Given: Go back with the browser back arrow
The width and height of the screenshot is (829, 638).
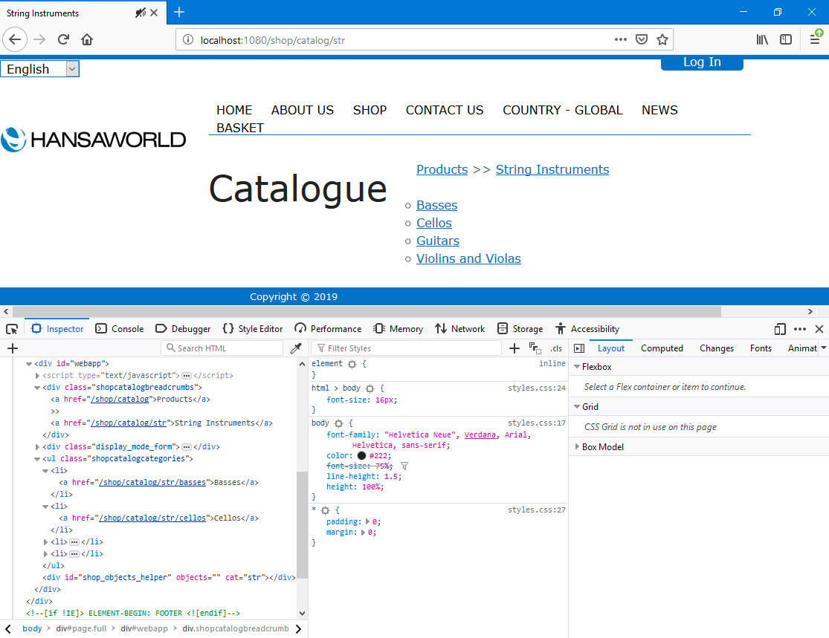Looking at the screenshot, I should click(x=15, y=39).
